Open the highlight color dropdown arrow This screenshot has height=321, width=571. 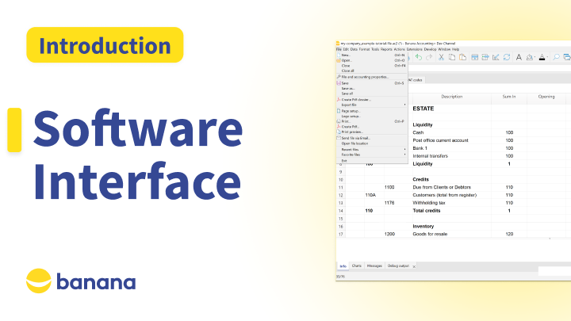click(535, 58)
